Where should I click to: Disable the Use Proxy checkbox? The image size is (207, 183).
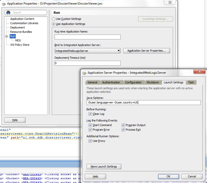(90, 141)
